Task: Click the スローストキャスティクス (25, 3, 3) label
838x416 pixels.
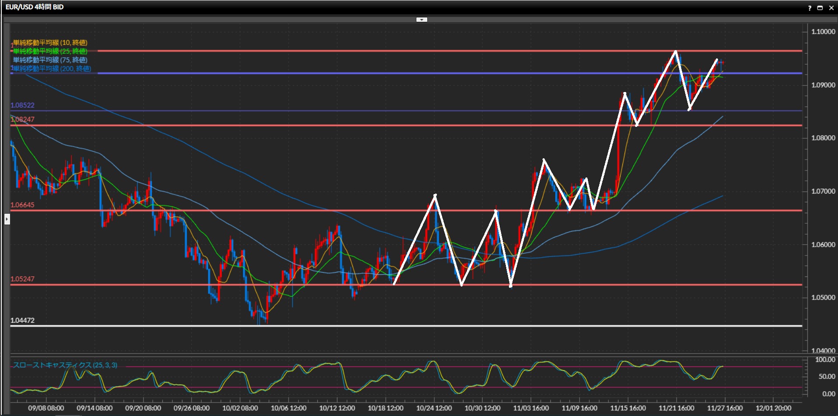Action: pyautogui.click(x=65, y=365)
